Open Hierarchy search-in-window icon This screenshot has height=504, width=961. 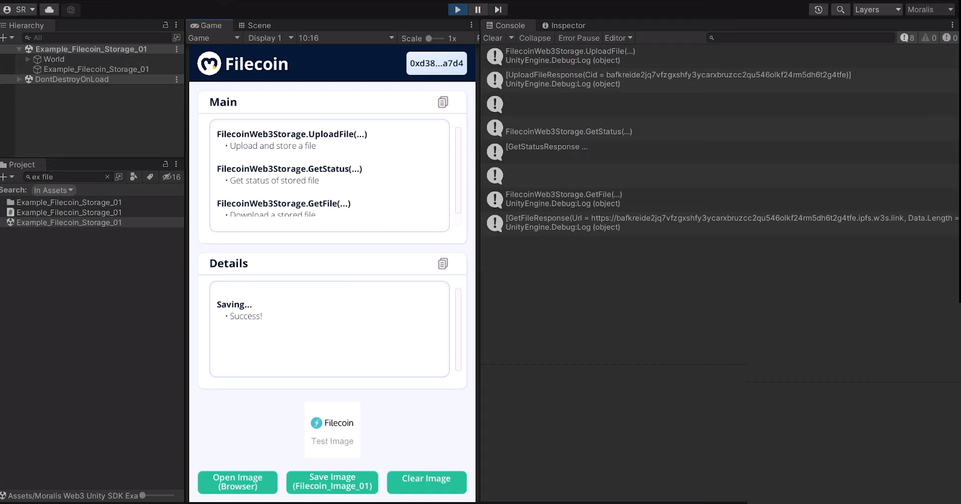click(x=177, y=38)
